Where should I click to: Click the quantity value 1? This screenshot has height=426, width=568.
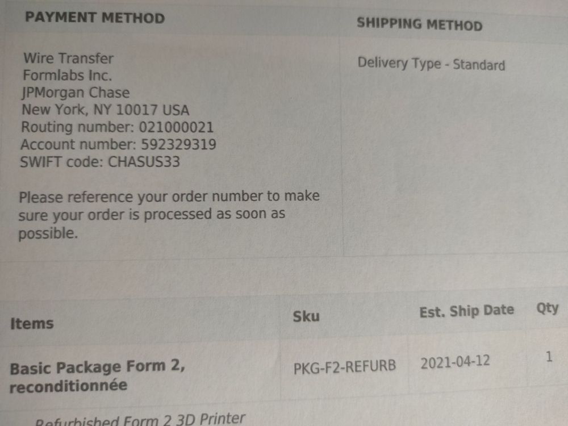(549, 358)
